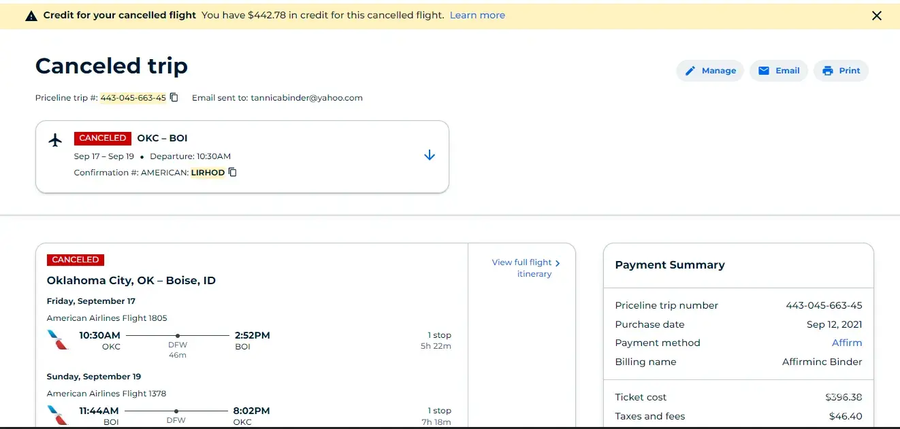The image size is (900, 429).
Task: Click the pencil icon on Manage
Action: point(690,71)
